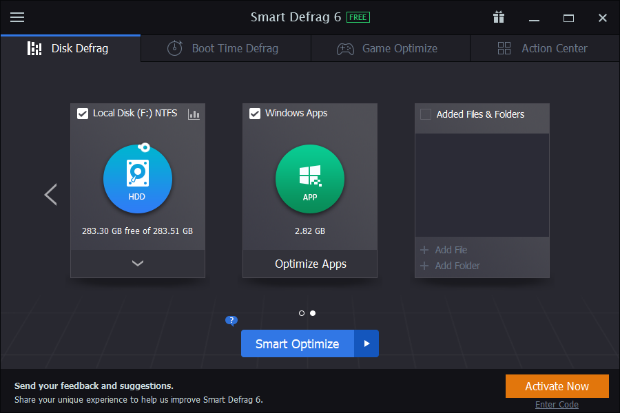Open the hamburger menu
This screenshot has width=620, height=413.
point(17,17)
